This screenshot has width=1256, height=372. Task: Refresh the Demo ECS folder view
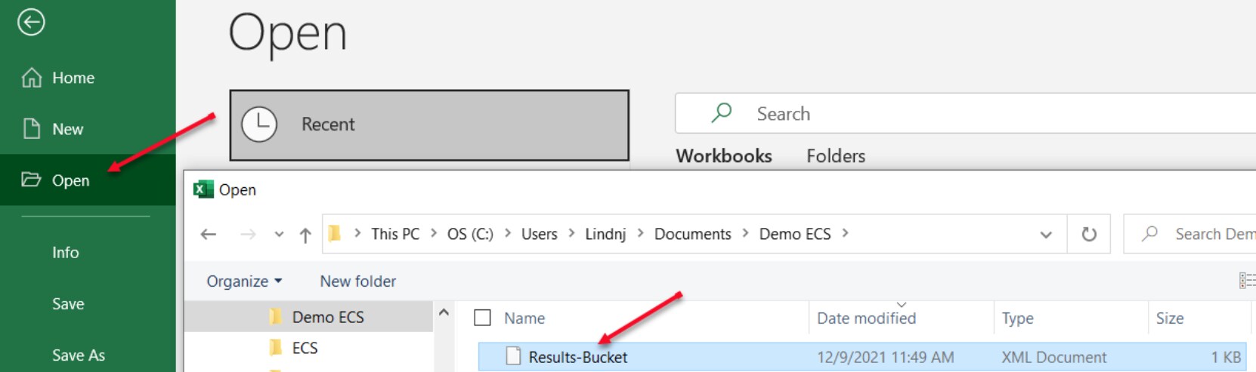[x=1089, y=234]
